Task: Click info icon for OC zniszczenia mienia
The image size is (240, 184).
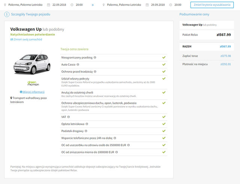Action: [117, 152]
